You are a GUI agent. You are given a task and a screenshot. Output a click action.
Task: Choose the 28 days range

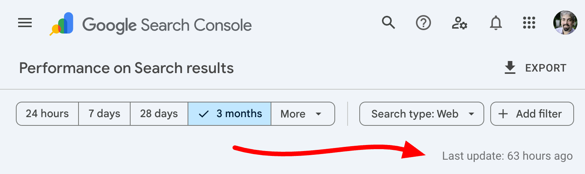[x=159, y=114]
